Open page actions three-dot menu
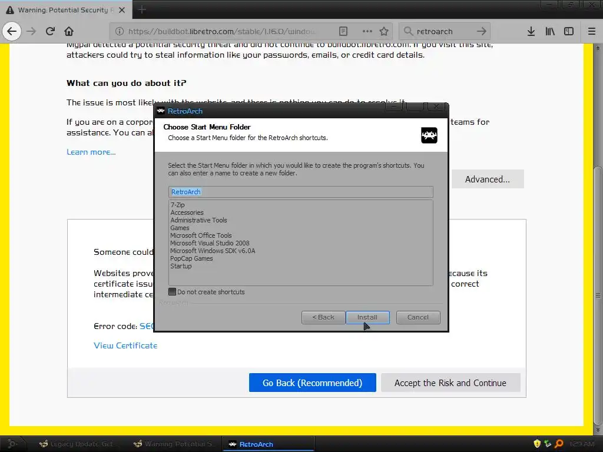Screen dimensions: 603x452 367,31
